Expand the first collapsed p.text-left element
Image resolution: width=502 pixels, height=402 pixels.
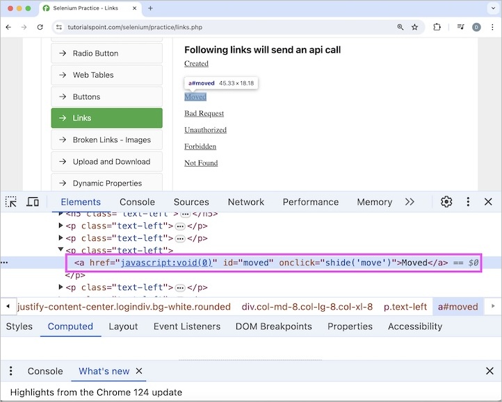[x=61, y=226]
